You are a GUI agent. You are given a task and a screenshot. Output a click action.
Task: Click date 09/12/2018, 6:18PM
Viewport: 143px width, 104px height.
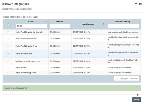click(82, 73)
